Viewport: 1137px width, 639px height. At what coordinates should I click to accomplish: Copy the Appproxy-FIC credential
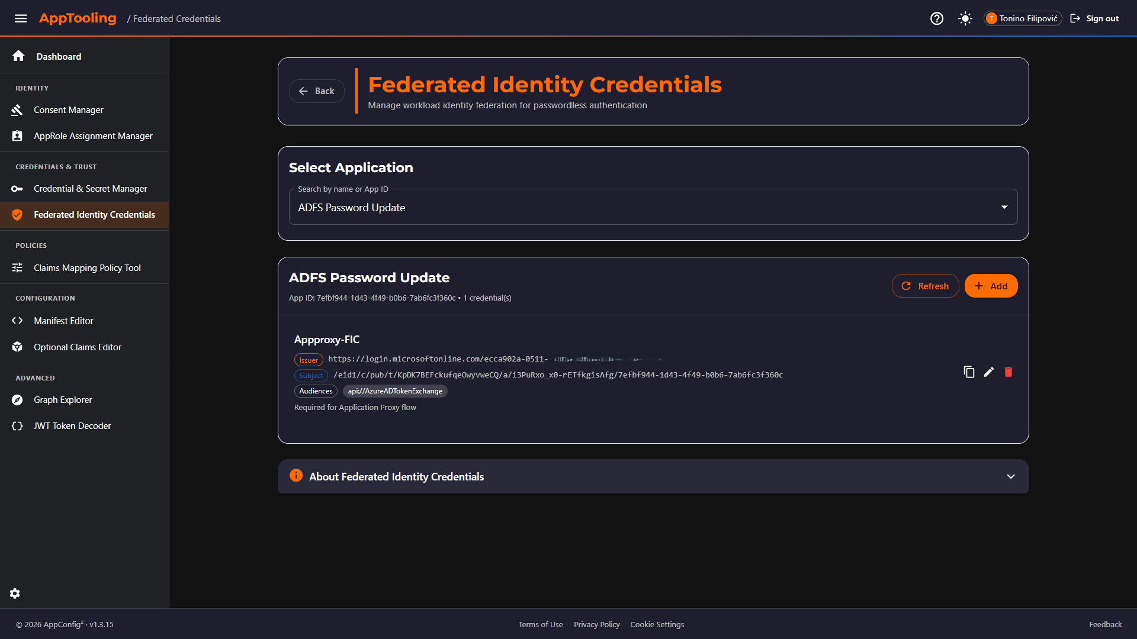(x=969, y=372)
